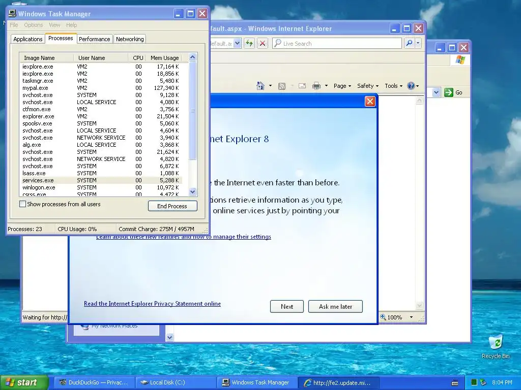This screenshot has height=390, width=521.
Task: Click the Home icon in Internet Explorer toolbar
Action: click(260, 86)
